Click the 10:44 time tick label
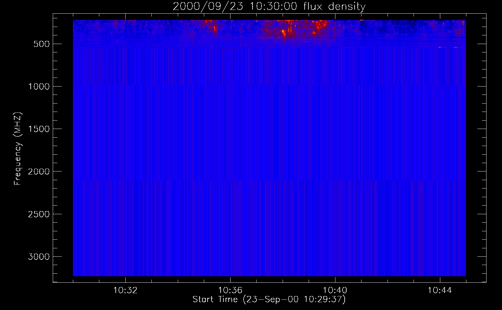Image resolution: width=502 pixels, height=310 pixels. (x=440, y=290)
